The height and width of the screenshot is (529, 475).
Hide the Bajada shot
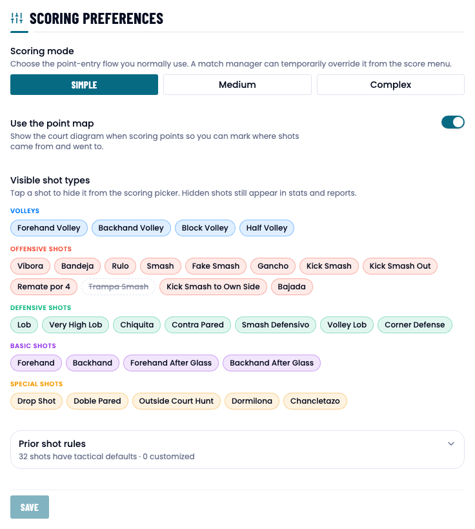tap(292, 287)
